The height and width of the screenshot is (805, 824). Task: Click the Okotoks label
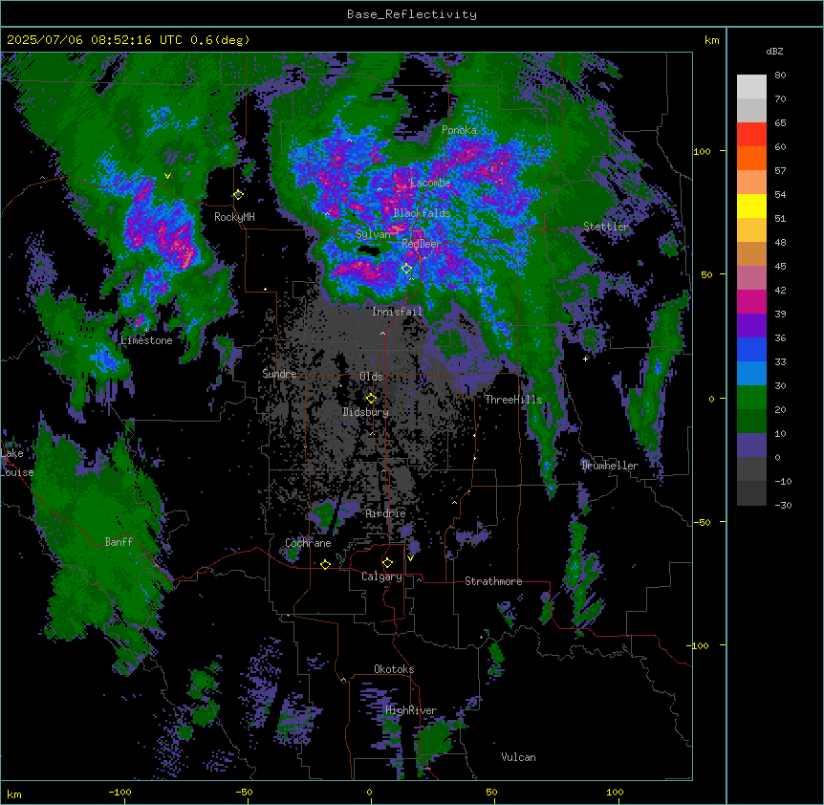pyautogui.click(x=394, y=669)
